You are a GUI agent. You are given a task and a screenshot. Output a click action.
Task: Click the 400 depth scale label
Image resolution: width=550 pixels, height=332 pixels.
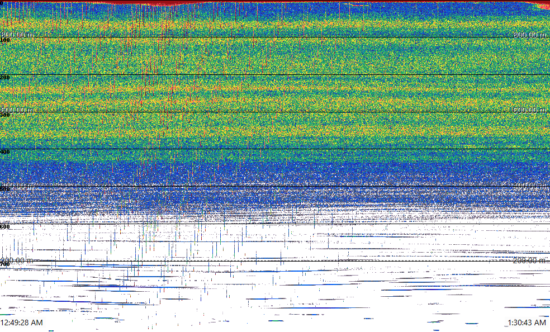click(5, 152)
